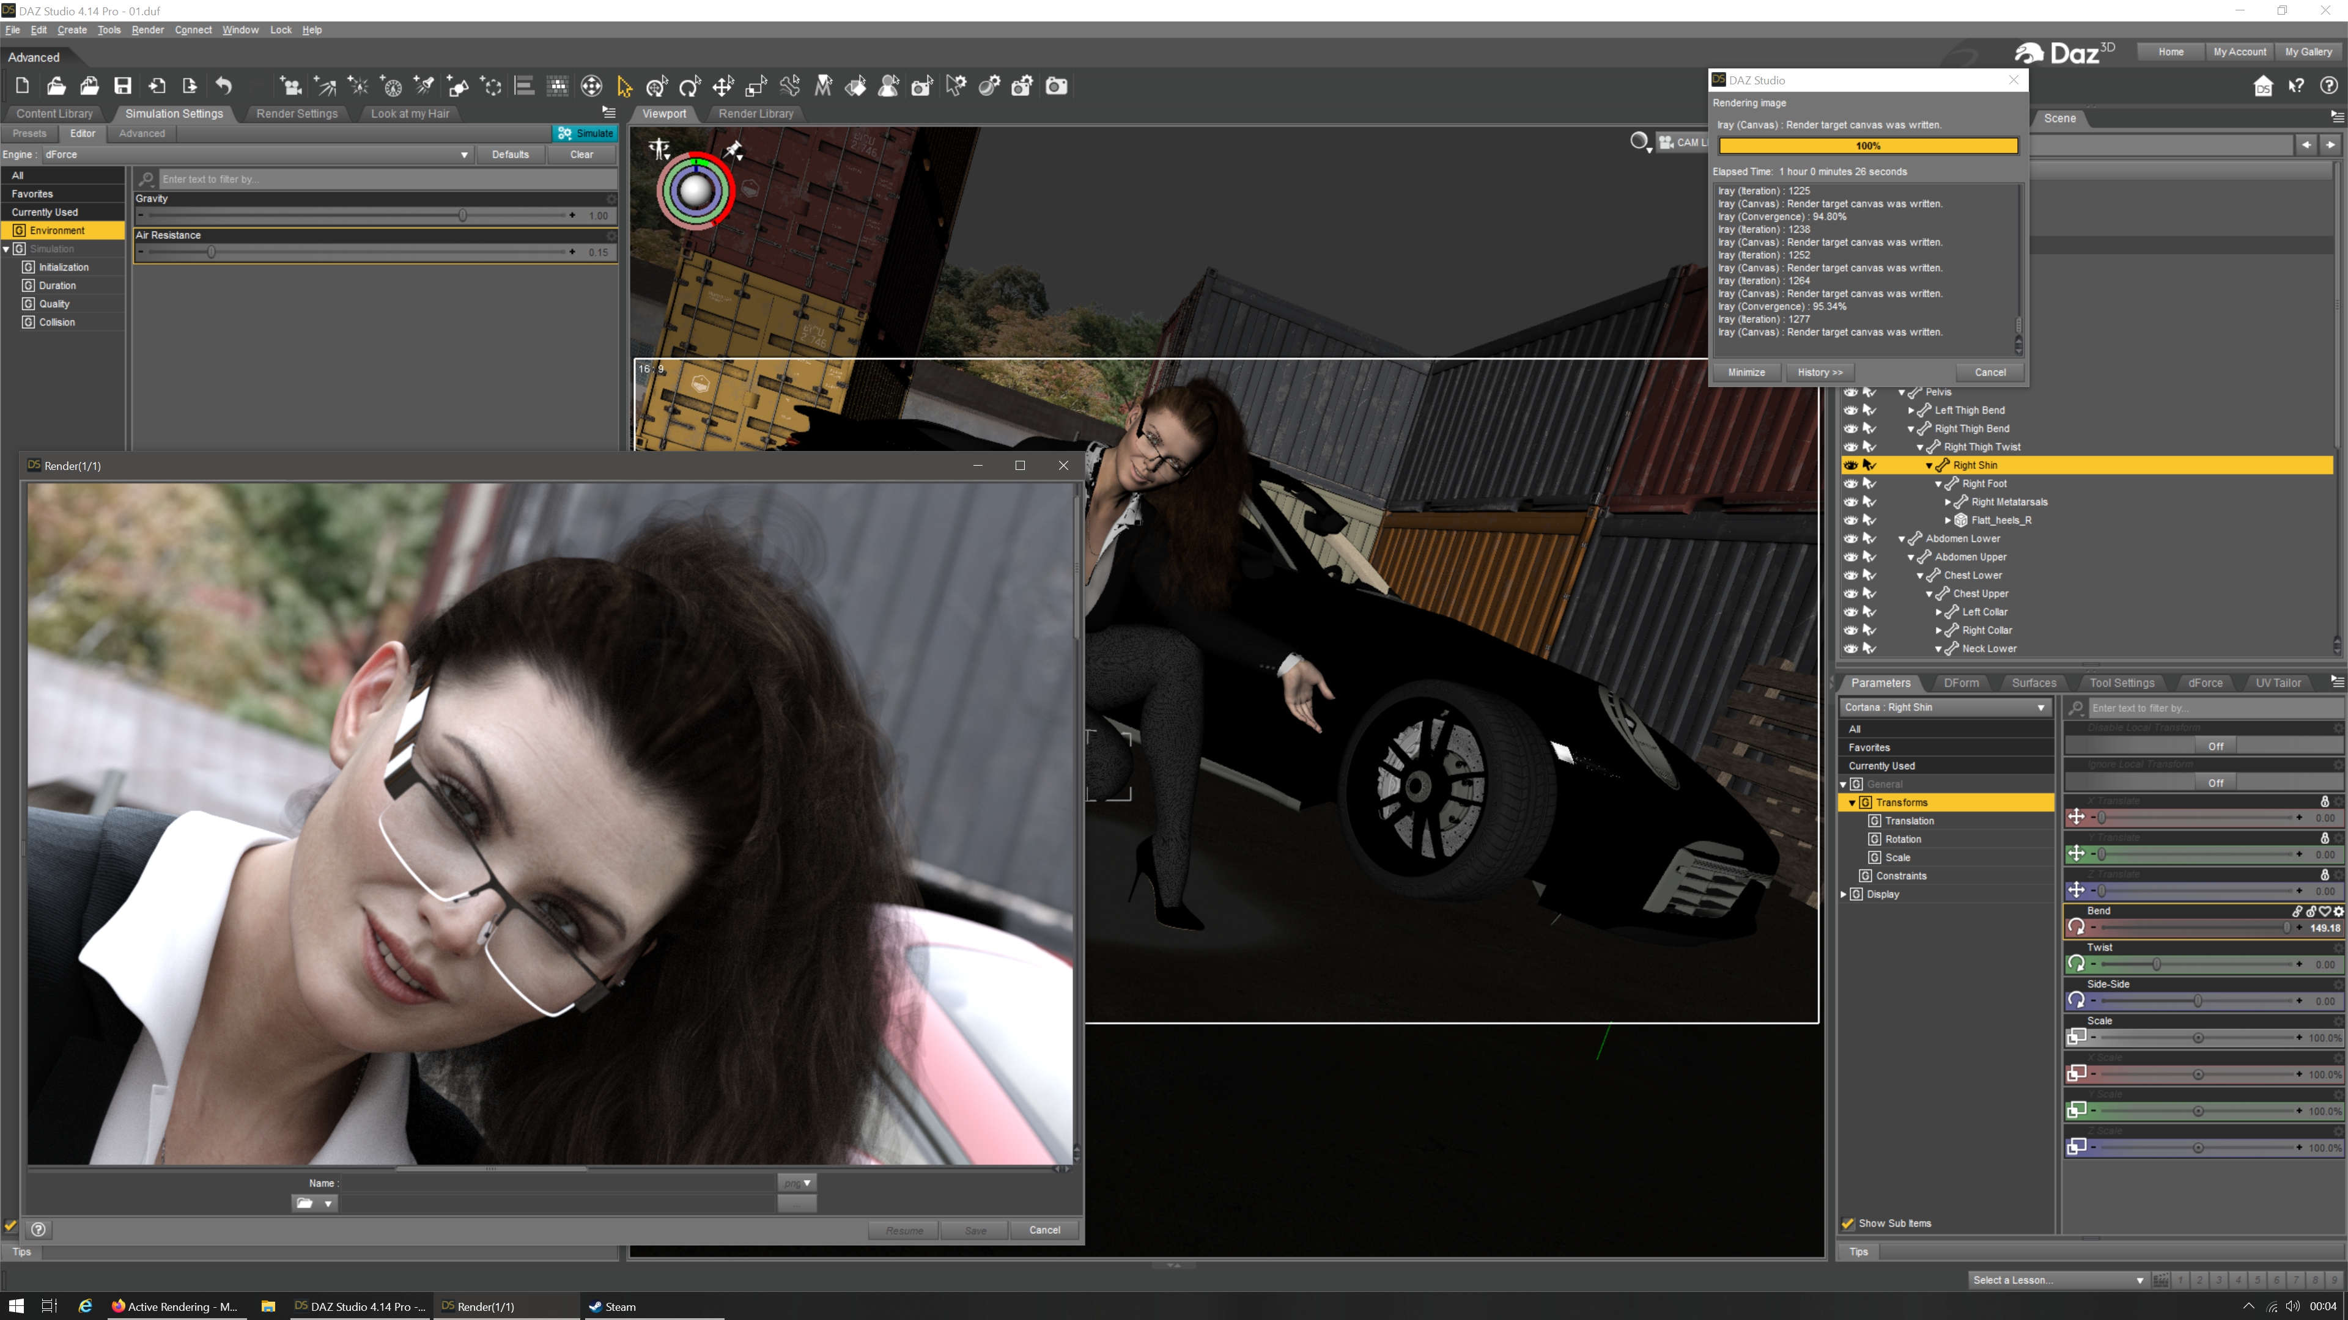The image size is (2348, 1320).
Task: Click the Create new point light icon
Action: click(x=358, y=86)
